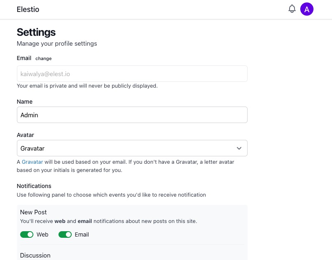The image size is (332, 260).
Task: Click the kaiwalya@elest.io email field
Action: (x=132, y=74)
